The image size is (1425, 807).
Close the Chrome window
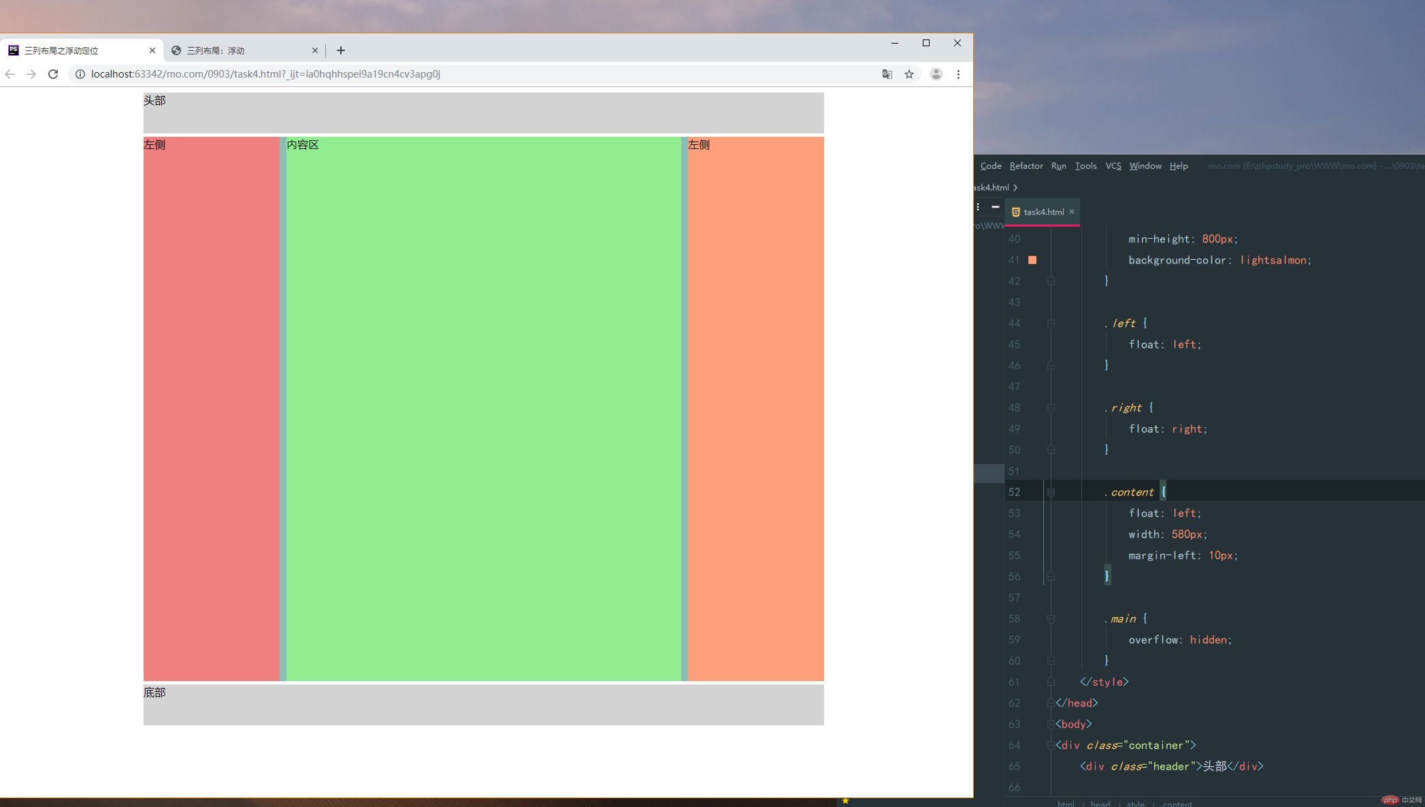pyautogui.click(x=957, y=43)
